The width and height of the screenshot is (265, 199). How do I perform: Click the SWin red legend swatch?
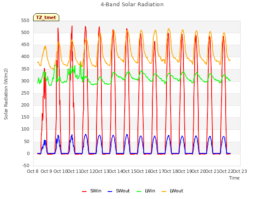tap(84, 192)
